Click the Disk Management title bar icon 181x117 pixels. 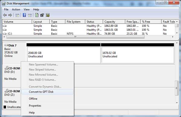pyautogui.click(x=4, y=4)
